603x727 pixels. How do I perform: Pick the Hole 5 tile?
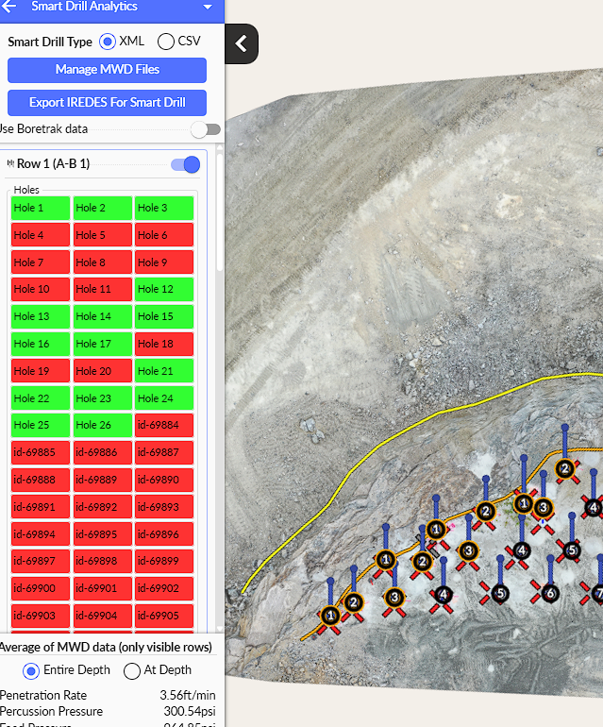[103, 235]
